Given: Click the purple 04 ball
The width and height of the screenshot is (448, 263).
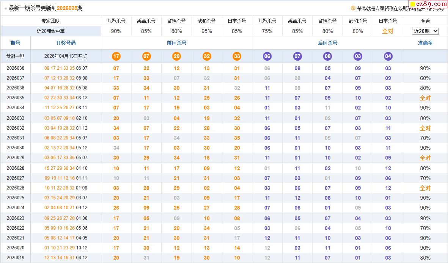Looking at the screenshot, I should [x=388, y=56].
